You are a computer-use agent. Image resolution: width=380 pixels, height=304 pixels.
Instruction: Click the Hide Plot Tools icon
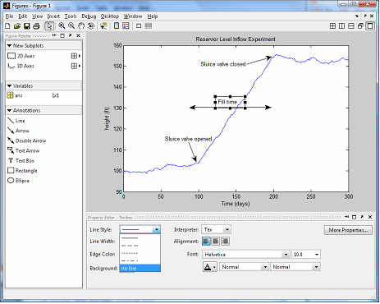[x=139, y=26]
